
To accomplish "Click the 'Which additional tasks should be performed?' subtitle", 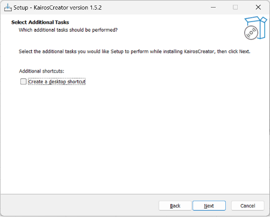I will point(68,30).
